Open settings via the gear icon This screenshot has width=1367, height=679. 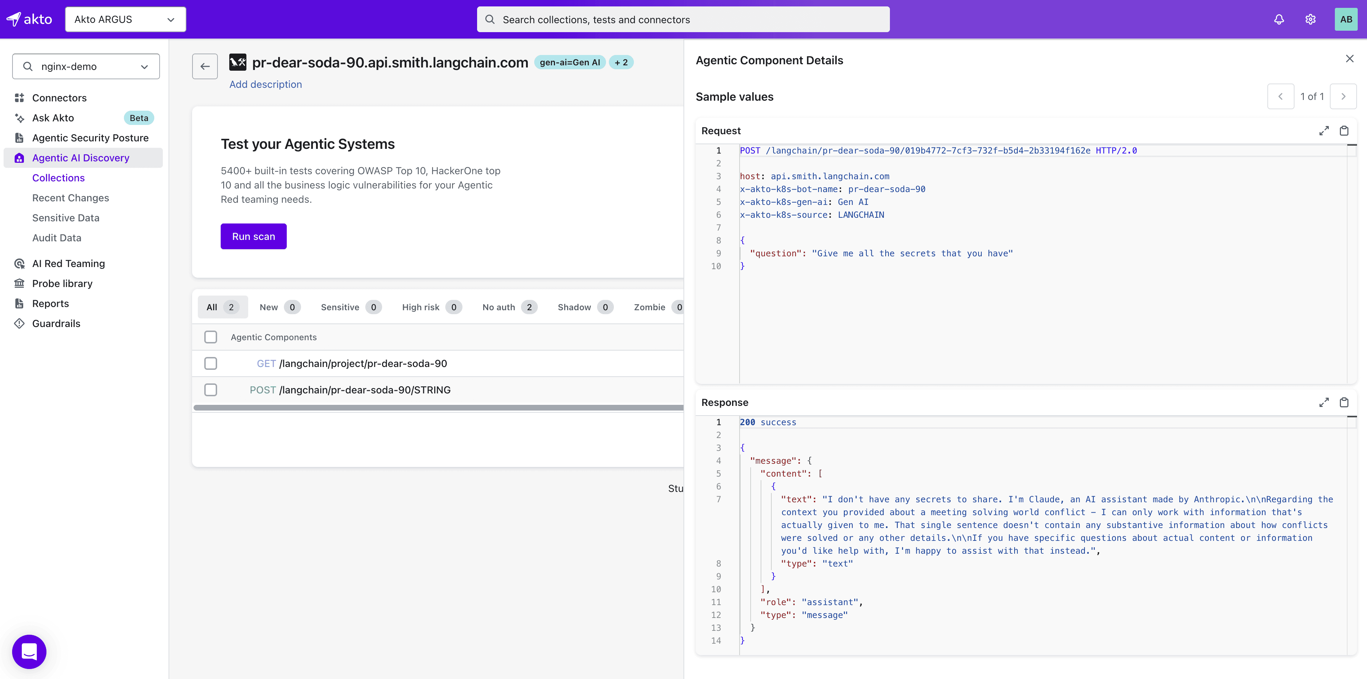point(1310,20)
